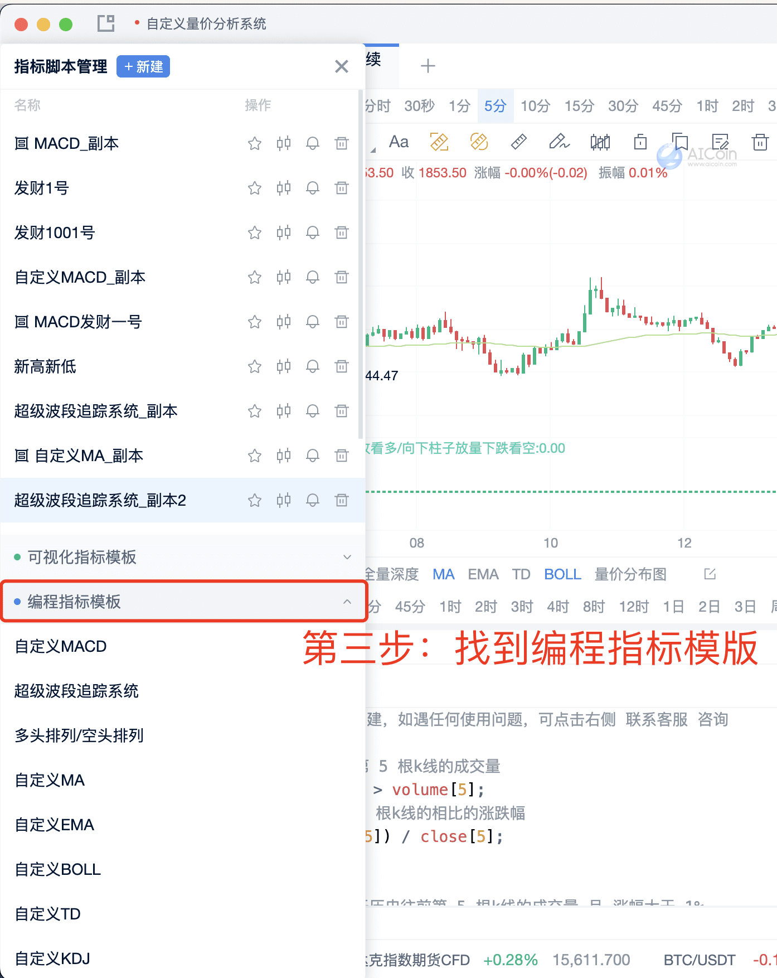Click the trash icon in chart toolbar
The height and width of the screenshot is (978, 777).
pyautogui.click(x=760, y=142)
